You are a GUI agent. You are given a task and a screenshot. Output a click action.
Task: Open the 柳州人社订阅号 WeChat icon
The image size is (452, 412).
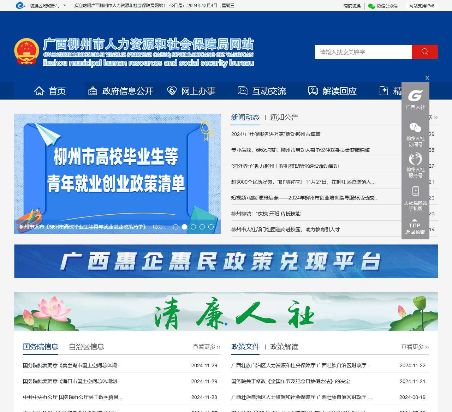tap(415, 127)
